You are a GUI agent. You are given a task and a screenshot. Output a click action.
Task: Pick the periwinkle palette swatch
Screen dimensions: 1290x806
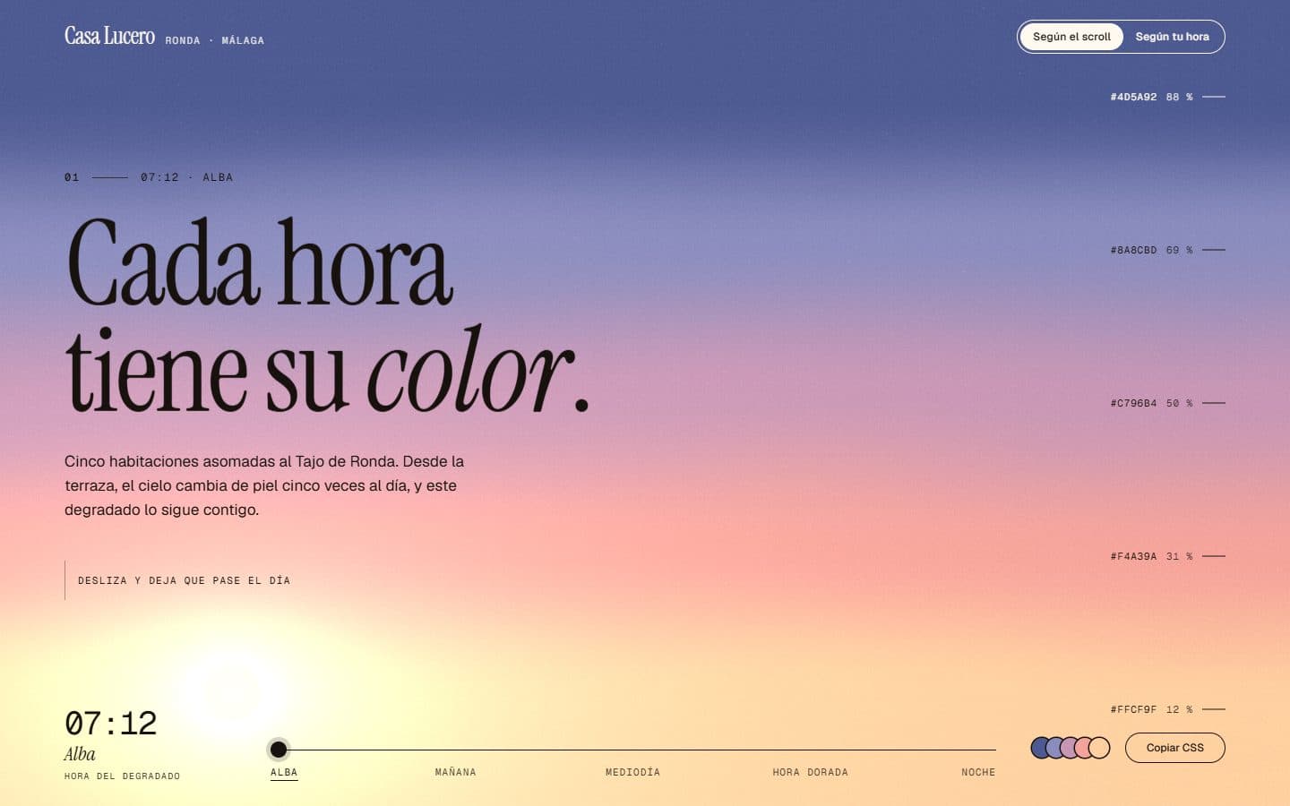pyautogui.click(x=1056, y=748)
